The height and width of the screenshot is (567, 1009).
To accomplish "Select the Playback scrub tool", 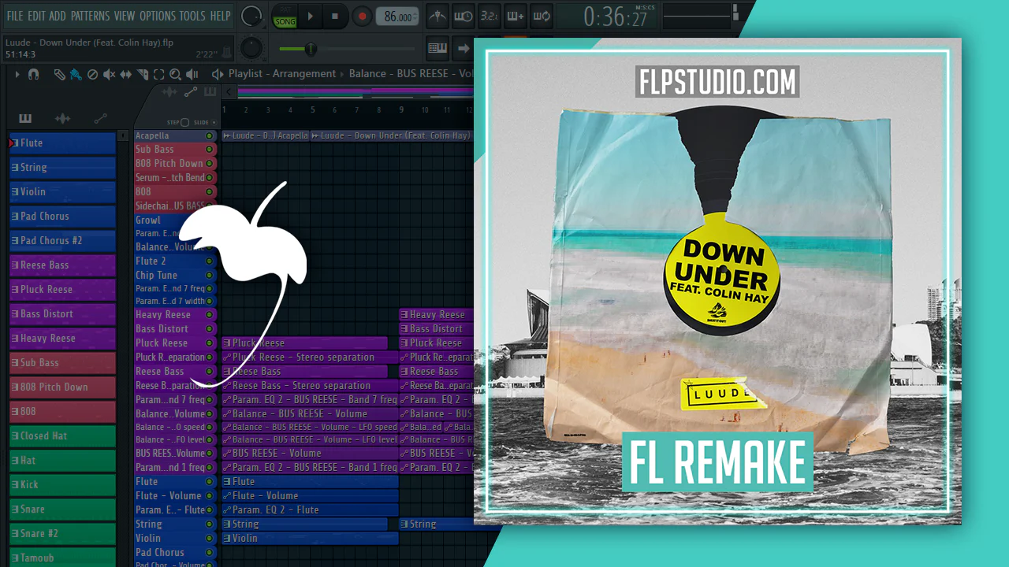I will pyautogui.click(x=192, y=74).
